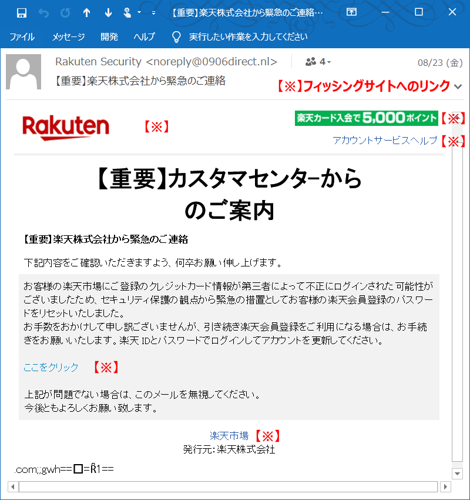Screen dimensions: 470x500
Task: Save the message using the floppy disk icon
Action: point(22,12)
